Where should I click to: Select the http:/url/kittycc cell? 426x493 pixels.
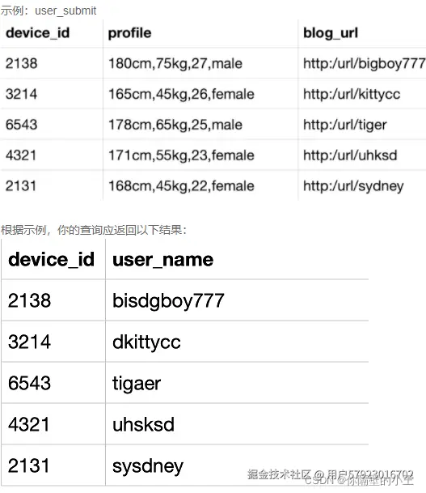pyautogui.click(x=352, y=94)
